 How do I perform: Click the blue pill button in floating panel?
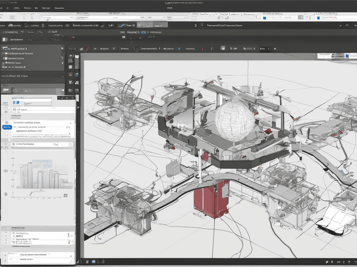(x=7, y=127)
